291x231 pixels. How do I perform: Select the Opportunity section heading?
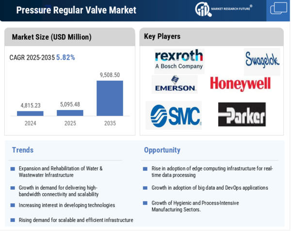[162, 150]
